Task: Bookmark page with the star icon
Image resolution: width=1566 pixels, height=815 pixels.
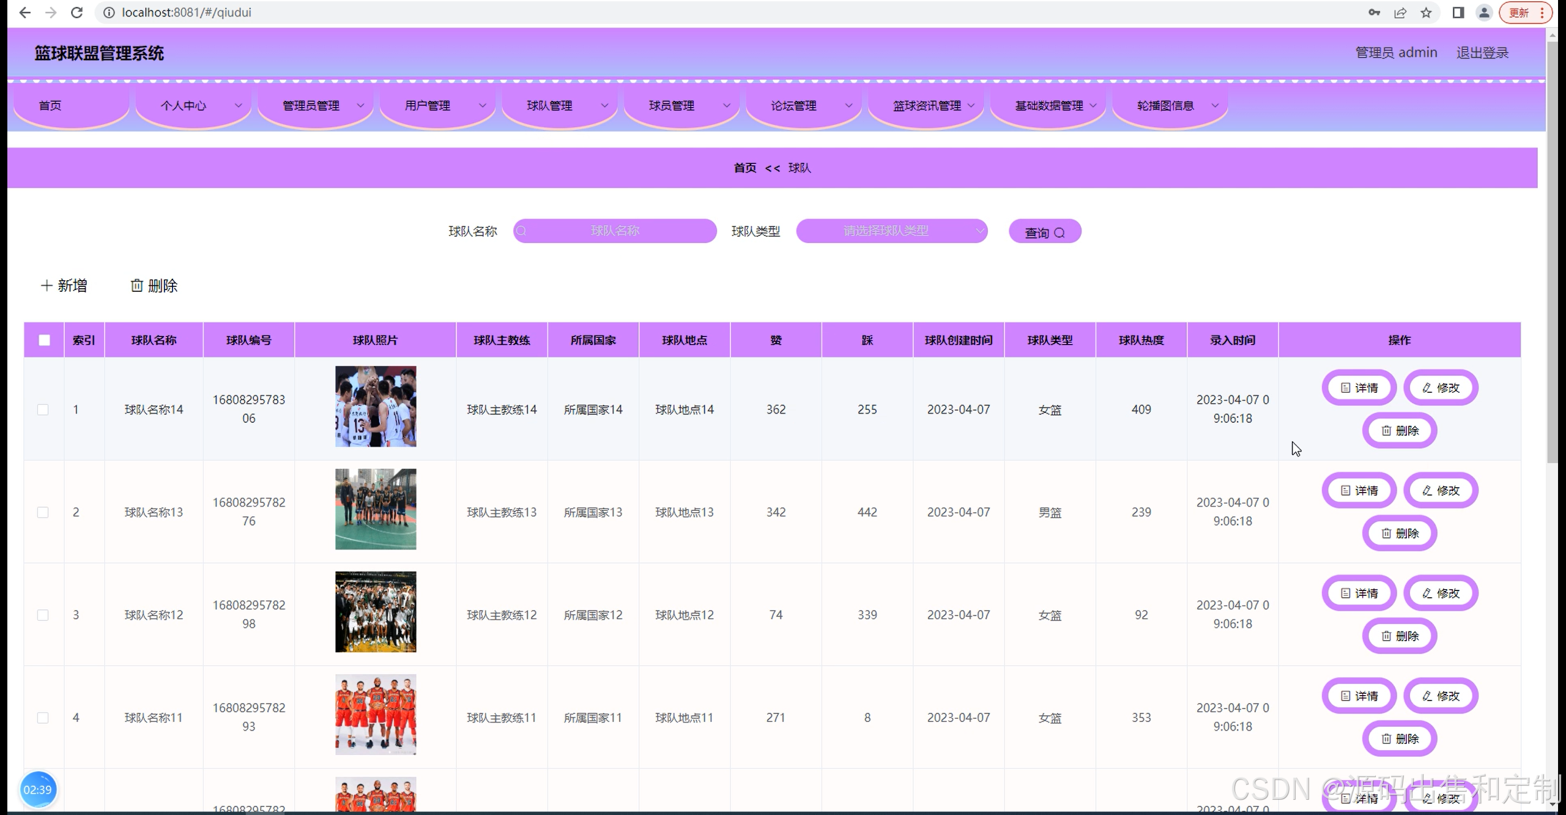Action: [x=1426, y=12]
